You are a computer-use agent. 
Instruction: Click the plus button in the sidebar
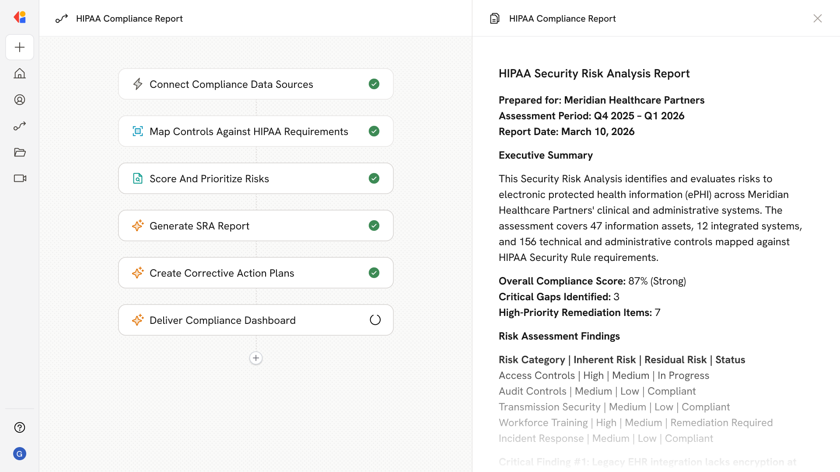click(x=20, y=47)
